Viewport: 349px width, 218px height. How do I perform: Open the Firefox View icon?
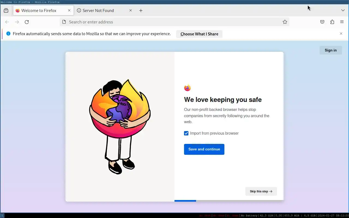coord(6,11)
